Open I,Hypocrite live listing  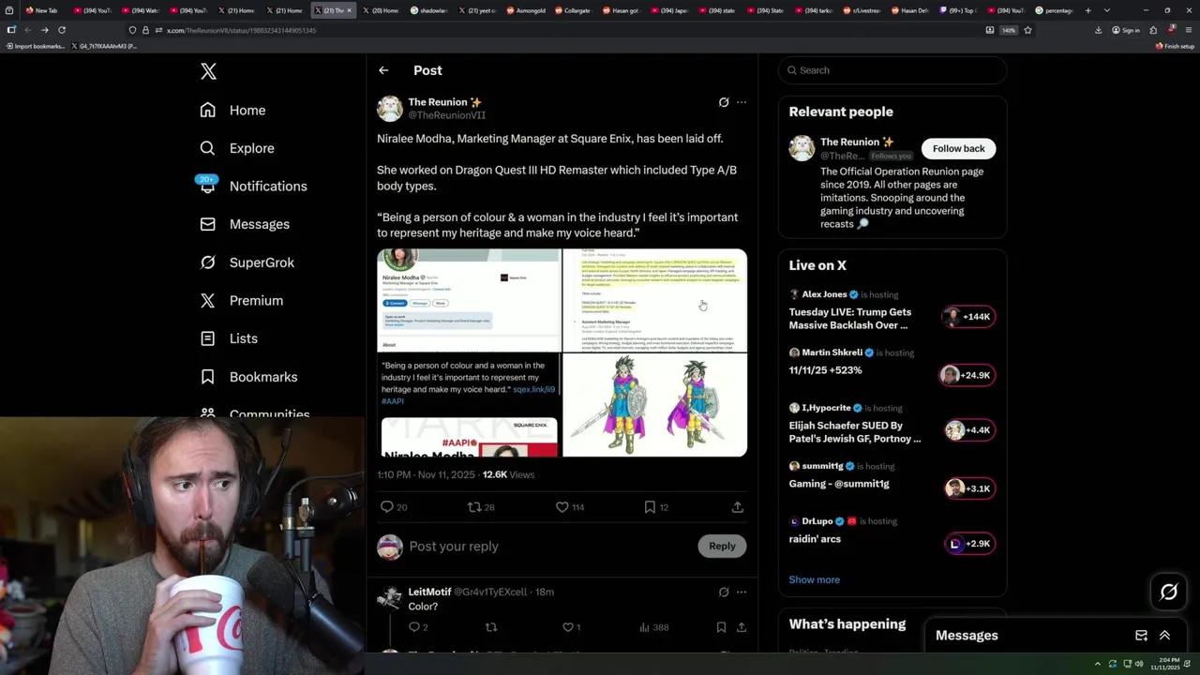point(892,424)
